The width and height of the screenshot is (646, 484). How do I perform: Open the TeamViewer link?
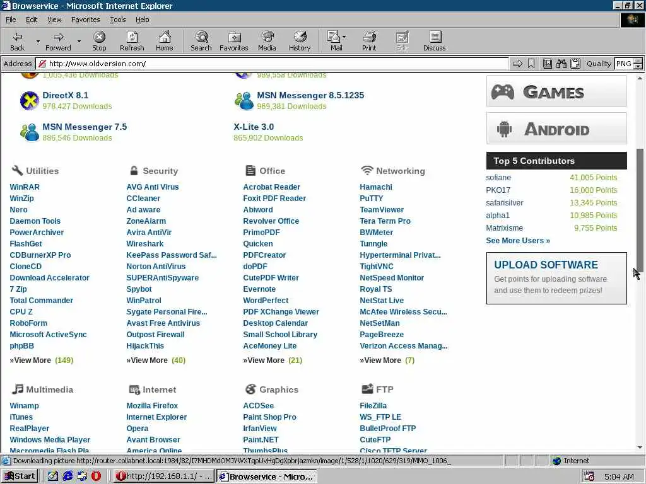pos(382,209)
